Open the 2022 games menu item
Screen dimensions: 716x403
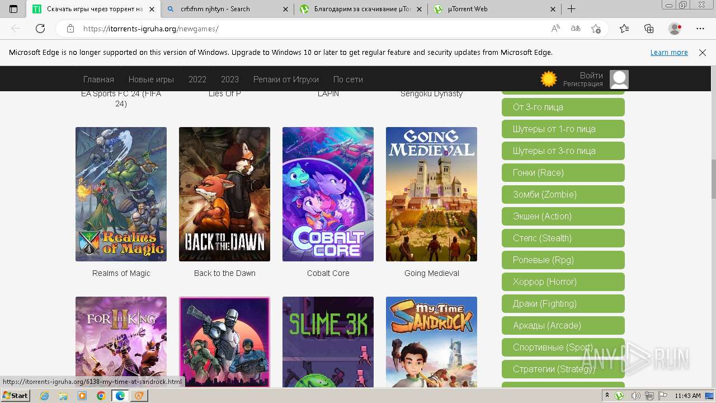point(197,79)
